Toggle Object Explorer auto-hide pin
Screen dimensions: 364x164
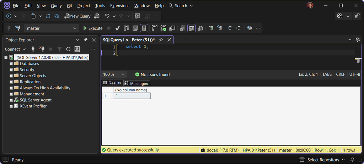point(86,40)
